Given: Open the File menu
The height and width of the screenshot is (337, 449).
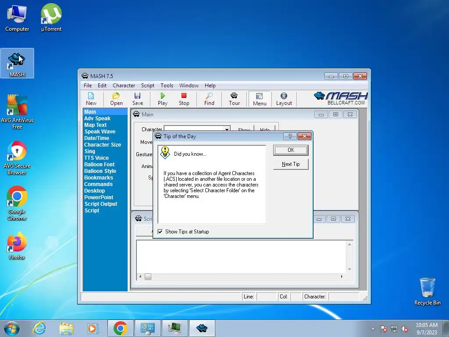Looking at the screenshot, I should (x=88, y=86).
